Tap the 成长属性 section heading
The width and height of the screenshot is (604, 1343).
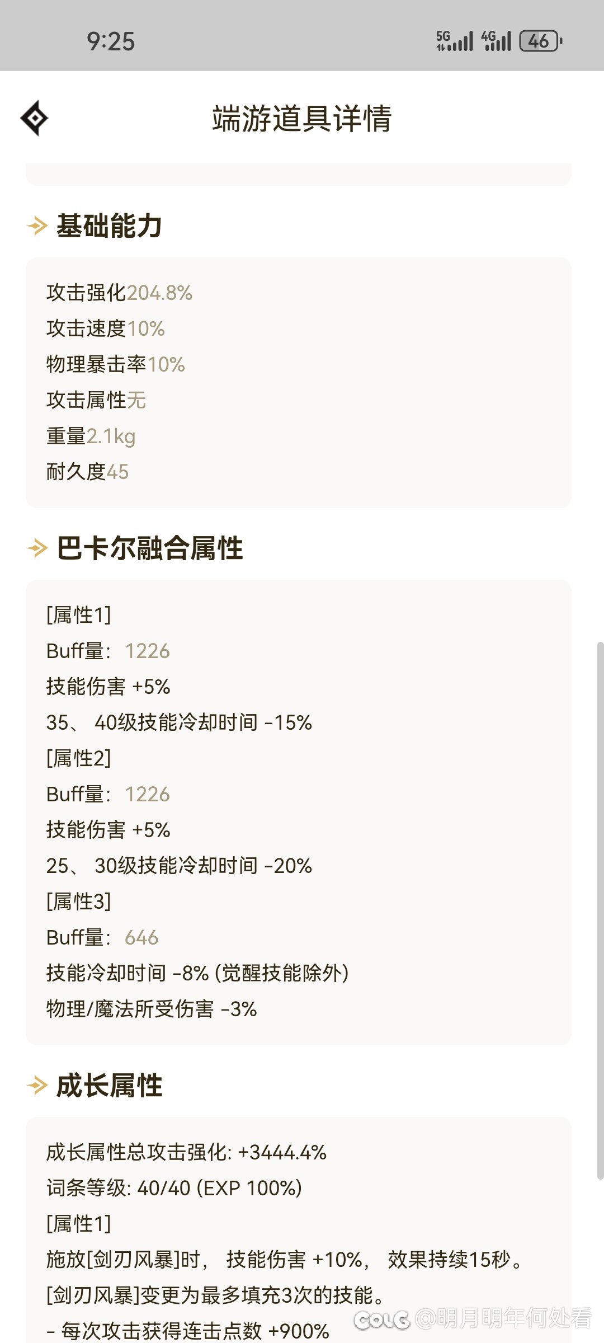109,1086
